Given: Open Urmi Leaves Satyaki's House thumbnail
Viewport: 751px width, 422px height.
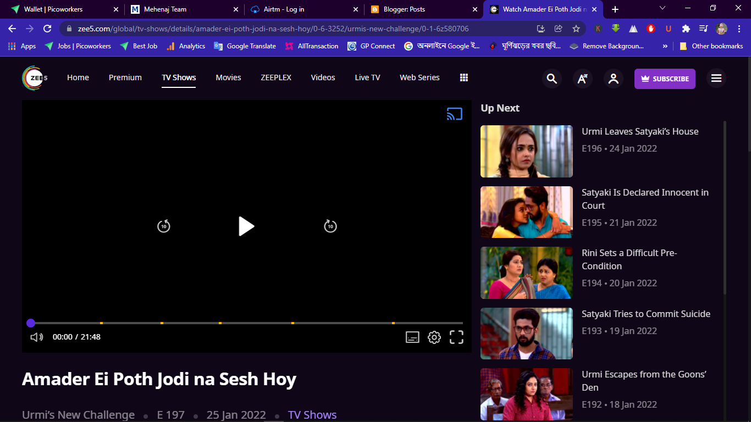Looking at the screenshot, I should click(527, 151).
